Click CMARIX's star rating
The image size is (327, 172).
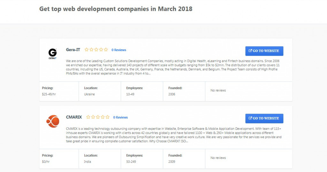[x=98, y=117]
